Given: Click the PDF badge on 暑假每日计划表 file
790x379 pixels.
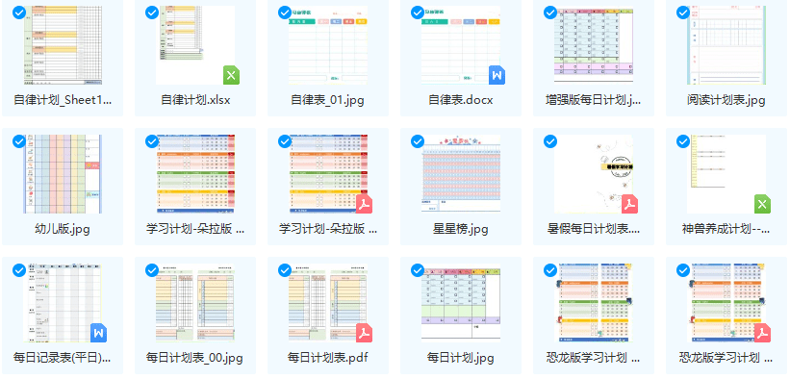Looking at the screenshot, I should pyautogui.click(x=629, y=204).
